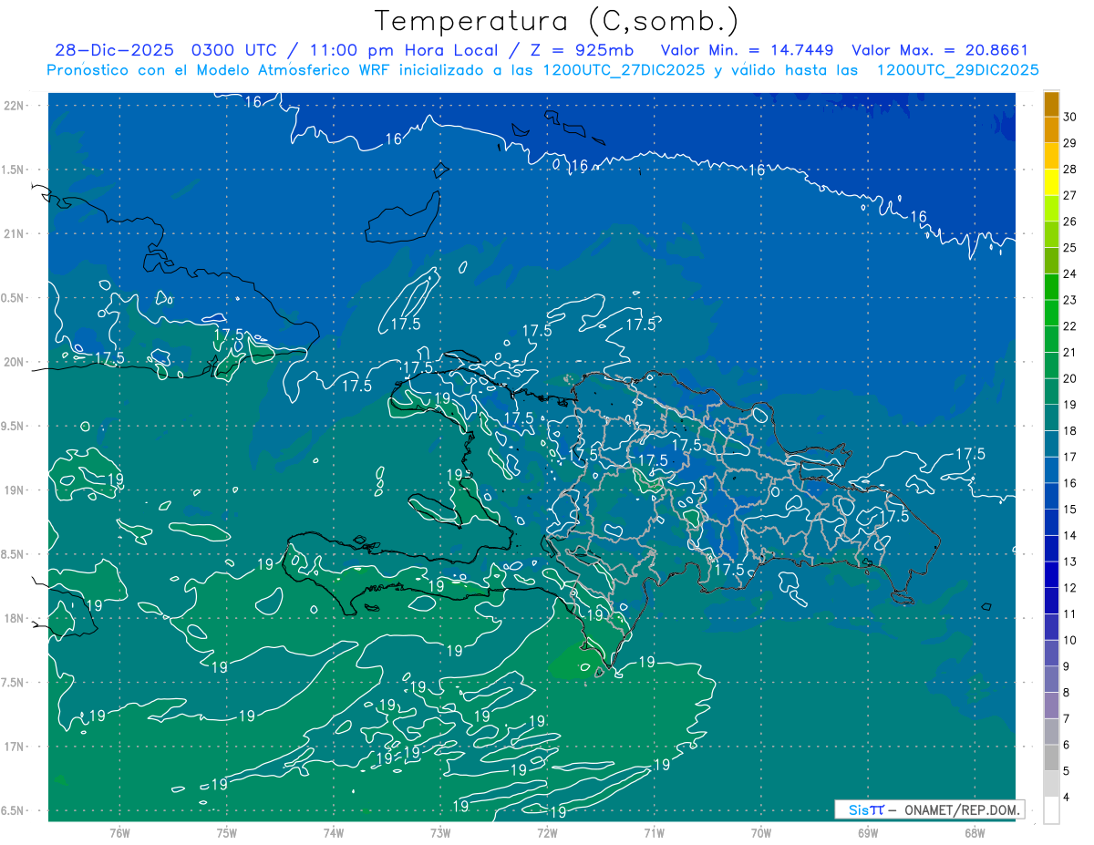Click the '7.5N' latitude axis label
This screenshot has height=845, width=1094.
[x=14, y=683]
